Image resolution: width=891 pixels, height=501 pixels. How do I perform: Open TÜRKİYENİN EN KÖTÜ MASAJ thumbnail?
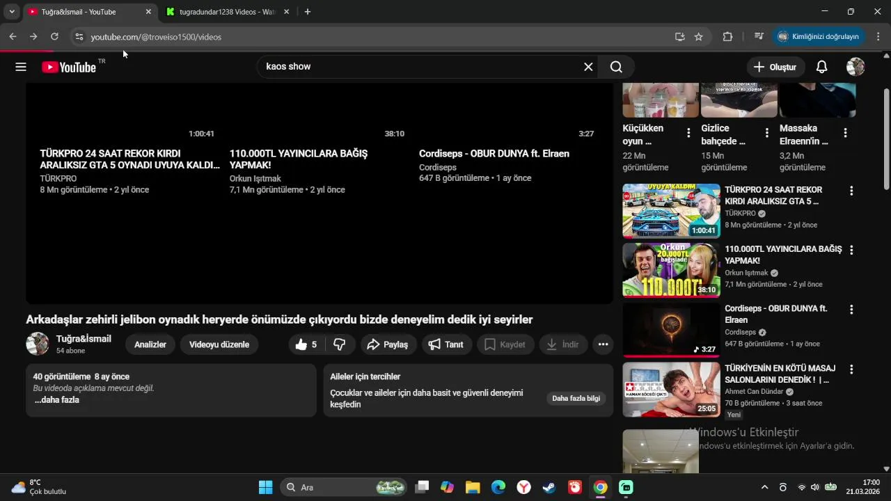[x=671, y=389]
